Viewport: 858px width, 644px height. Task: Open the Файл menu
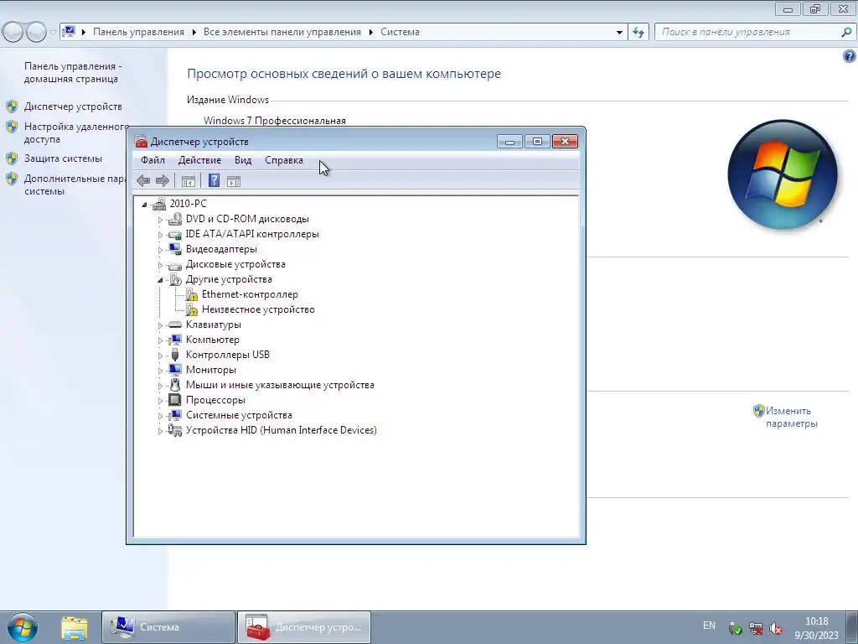click(x=152, y=160)
